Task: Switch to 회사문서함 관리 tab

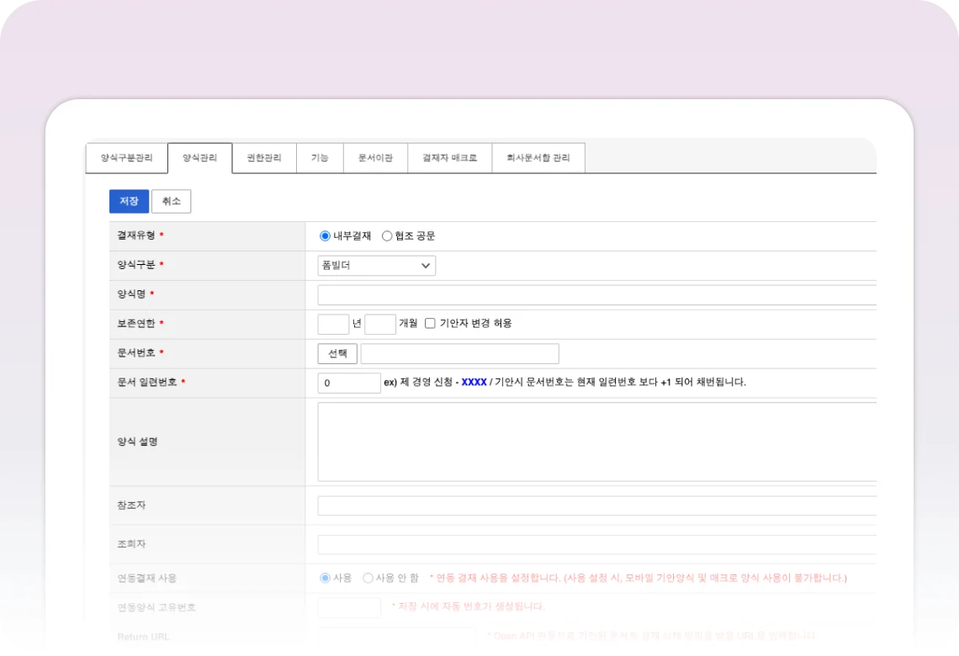Action: (x=538, y=158)
